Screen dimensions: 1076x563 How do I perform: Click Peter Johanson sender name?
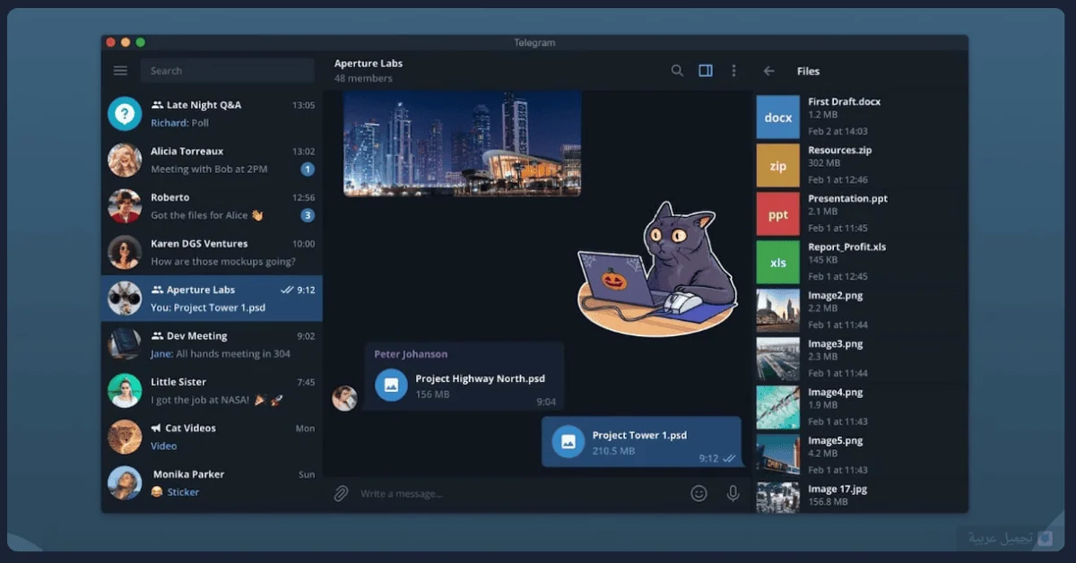tap(411, 354)
